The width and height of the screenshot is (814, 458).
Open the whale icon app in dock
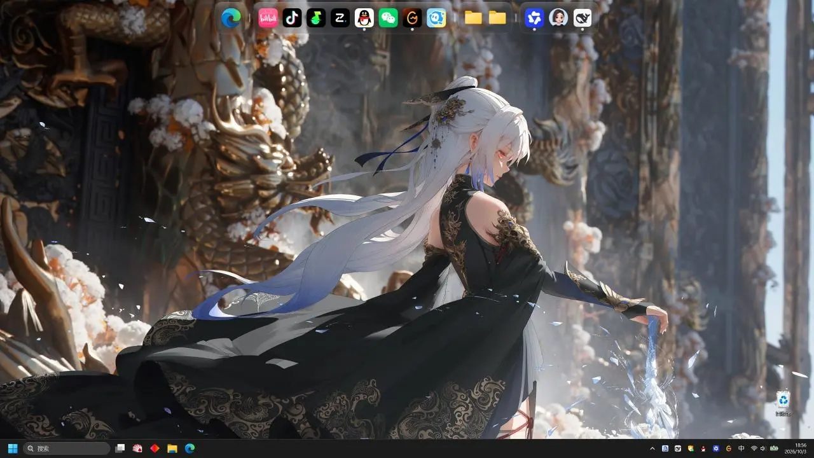pos(583,18)
